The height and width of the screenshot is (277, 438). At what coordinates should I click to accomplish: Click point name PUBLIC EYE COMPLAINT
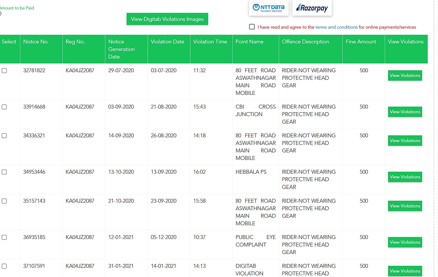click(256, 241)
